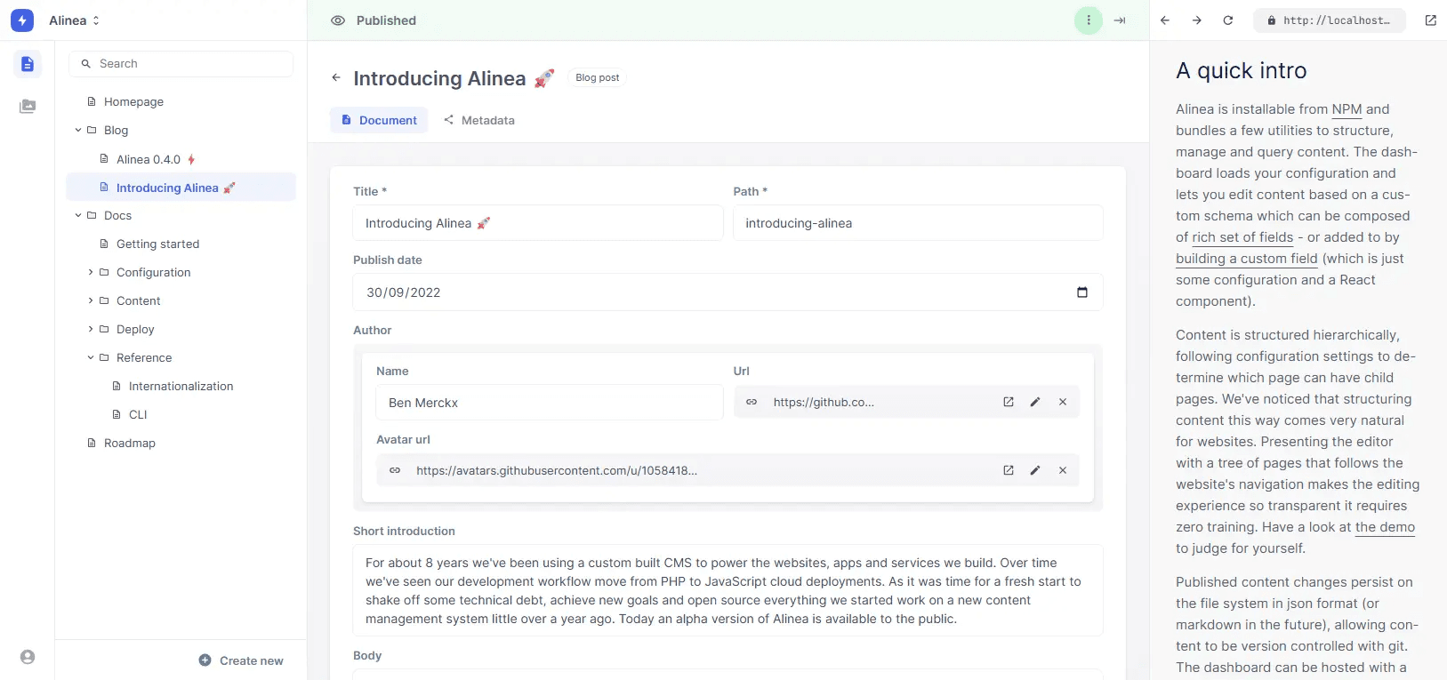Open the Alinea workspace switcher
Screen dimensions: 1447x680
[74, 20]
